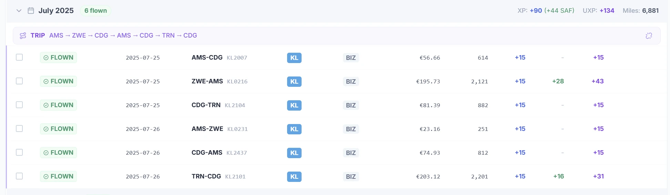Click route AMS-CDG in the table

[207, 58]
